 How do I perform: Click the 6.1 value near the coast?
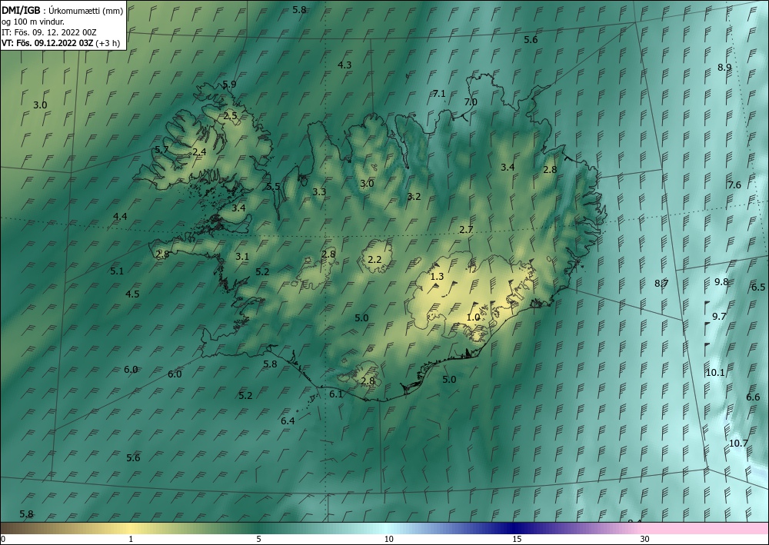336,394
